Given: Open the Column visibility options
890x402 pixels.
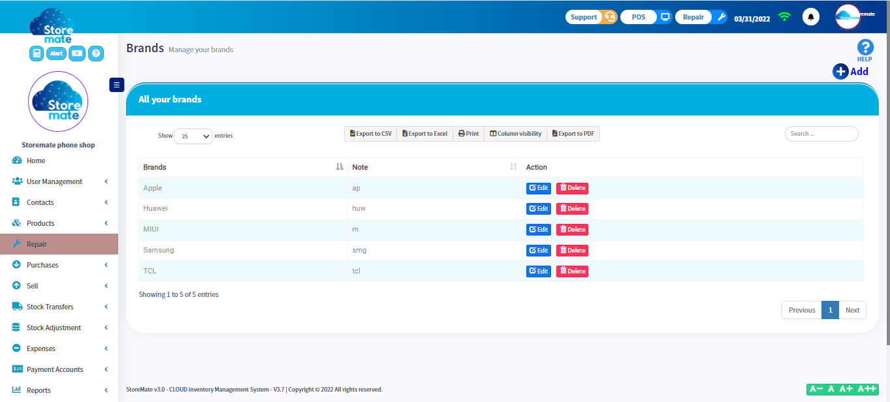Looking at the screenshot, I should 515,134.
